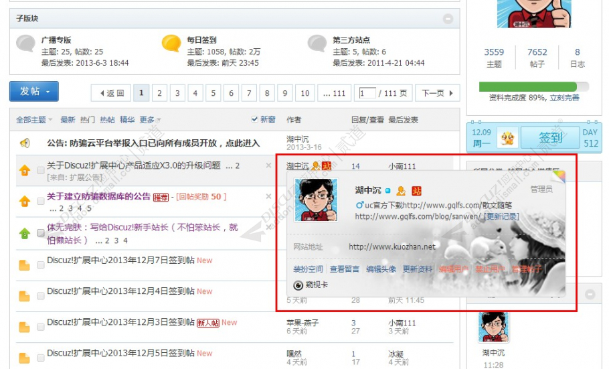
Task: Tick checkbox for 12月4日签到帖
Action: pyautogui.click(x=40, y=296)
